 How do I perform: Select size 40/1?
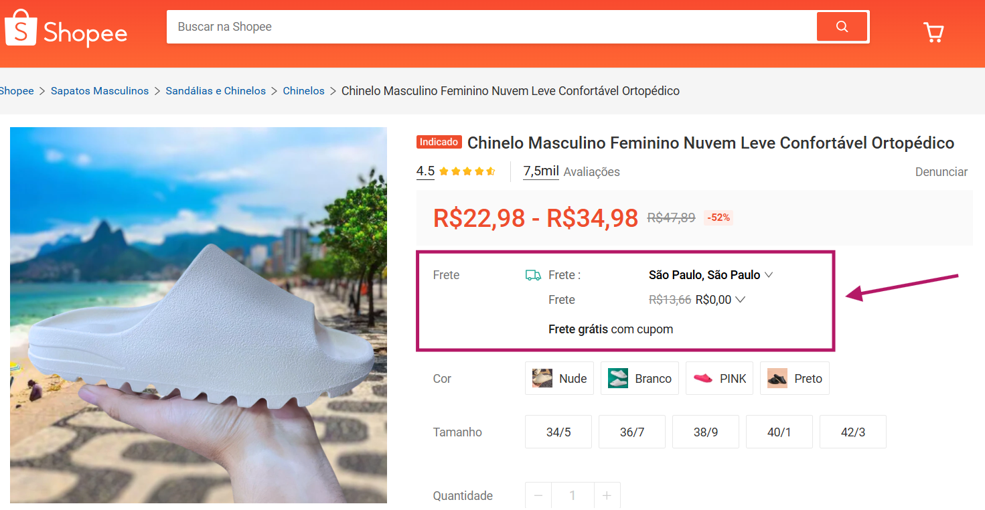click(779, 432)
